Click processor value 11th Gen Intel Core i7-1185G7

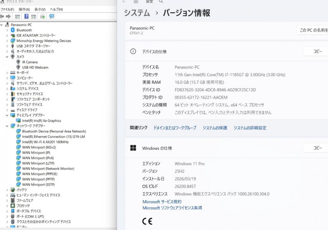tap(230, 75)
